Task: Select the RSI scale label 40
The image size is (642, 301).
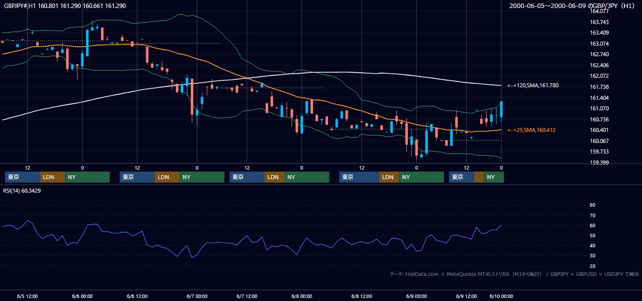Action: [x=592, y=245]
